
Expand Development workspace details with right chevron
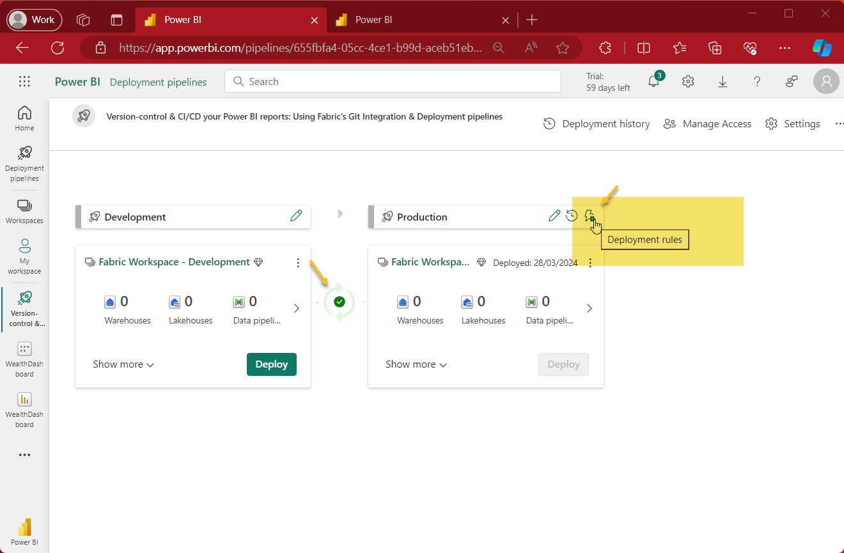(x=296, y=308)
